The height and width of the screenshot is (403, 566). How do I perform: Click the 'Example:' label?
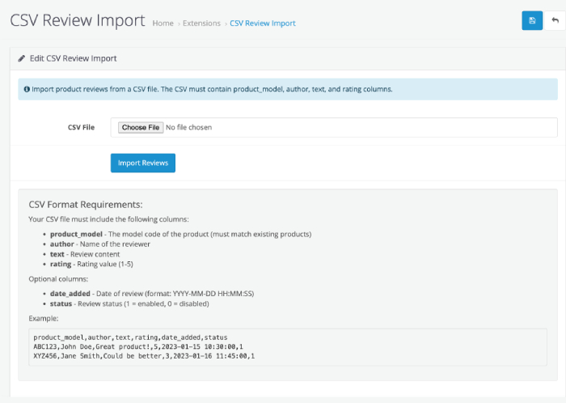[44, 319]
